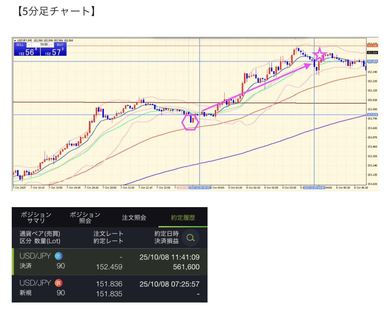Decrease lot volume with down arrow
387x311 pixels.
(x=29, y=44)
